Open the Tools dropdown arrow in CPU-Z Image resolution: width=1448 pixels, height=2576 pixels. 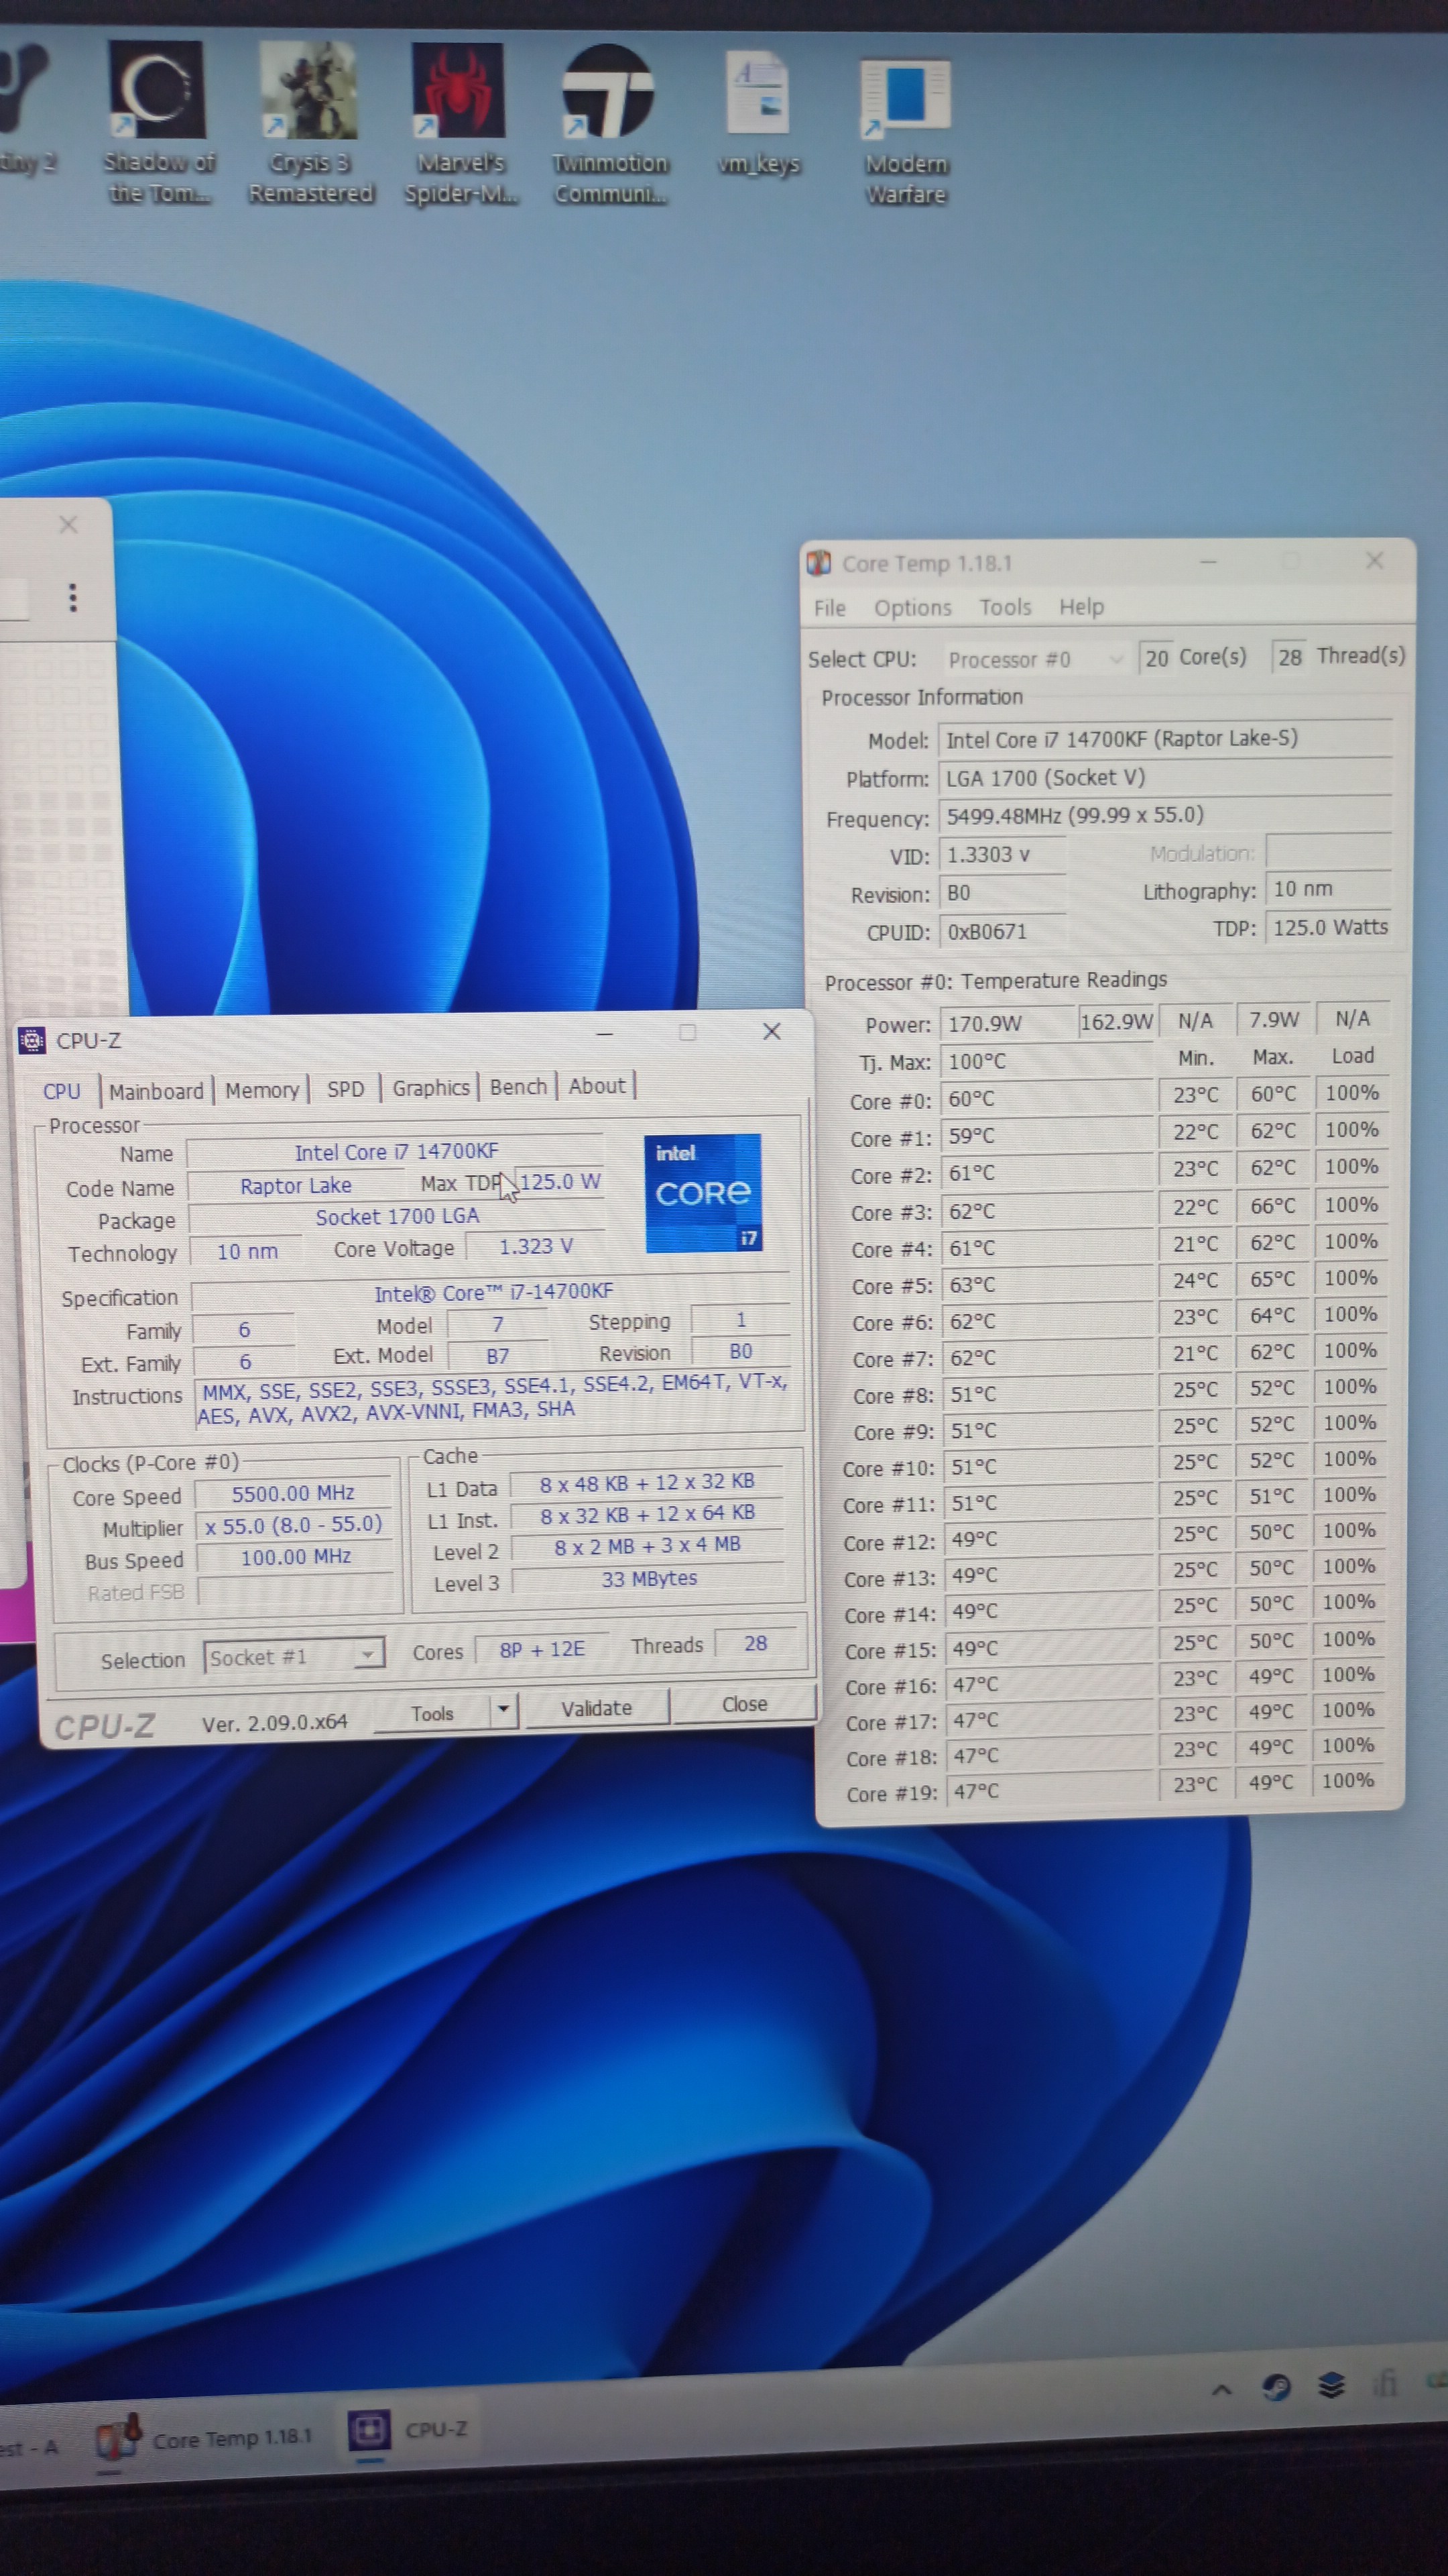[x=503, y=1710]
